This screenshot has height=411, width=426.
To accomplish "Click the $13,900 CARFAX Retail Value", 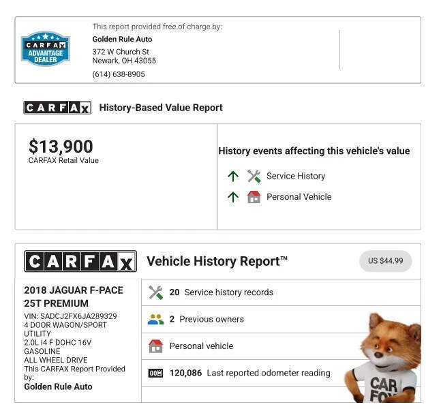I will tap(61, 147).
